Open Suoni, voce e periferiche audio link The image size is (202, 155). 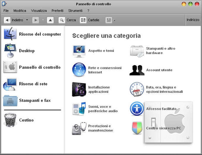tap(103, 109)
